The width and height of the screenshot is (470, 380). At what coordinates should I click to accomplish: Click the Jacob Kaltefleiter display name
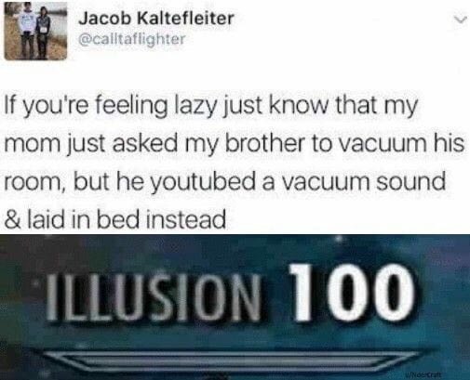click(156, 19)
